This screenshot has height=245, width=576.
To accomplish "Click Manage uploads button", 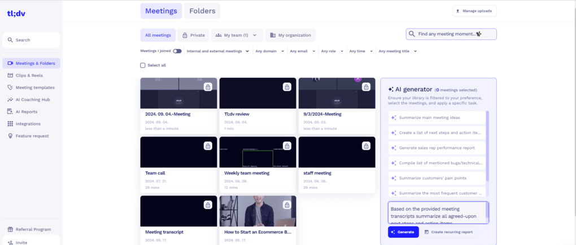I will tap(474, 11).
